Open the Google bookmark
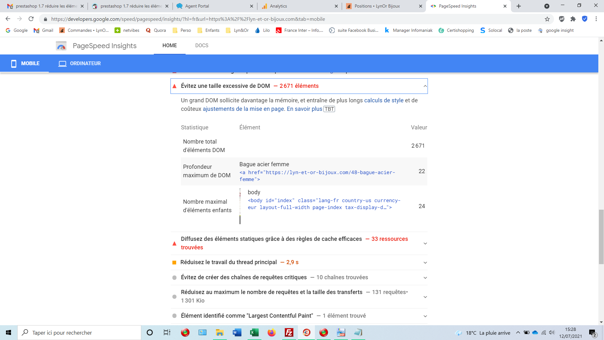 coord(17,30)
